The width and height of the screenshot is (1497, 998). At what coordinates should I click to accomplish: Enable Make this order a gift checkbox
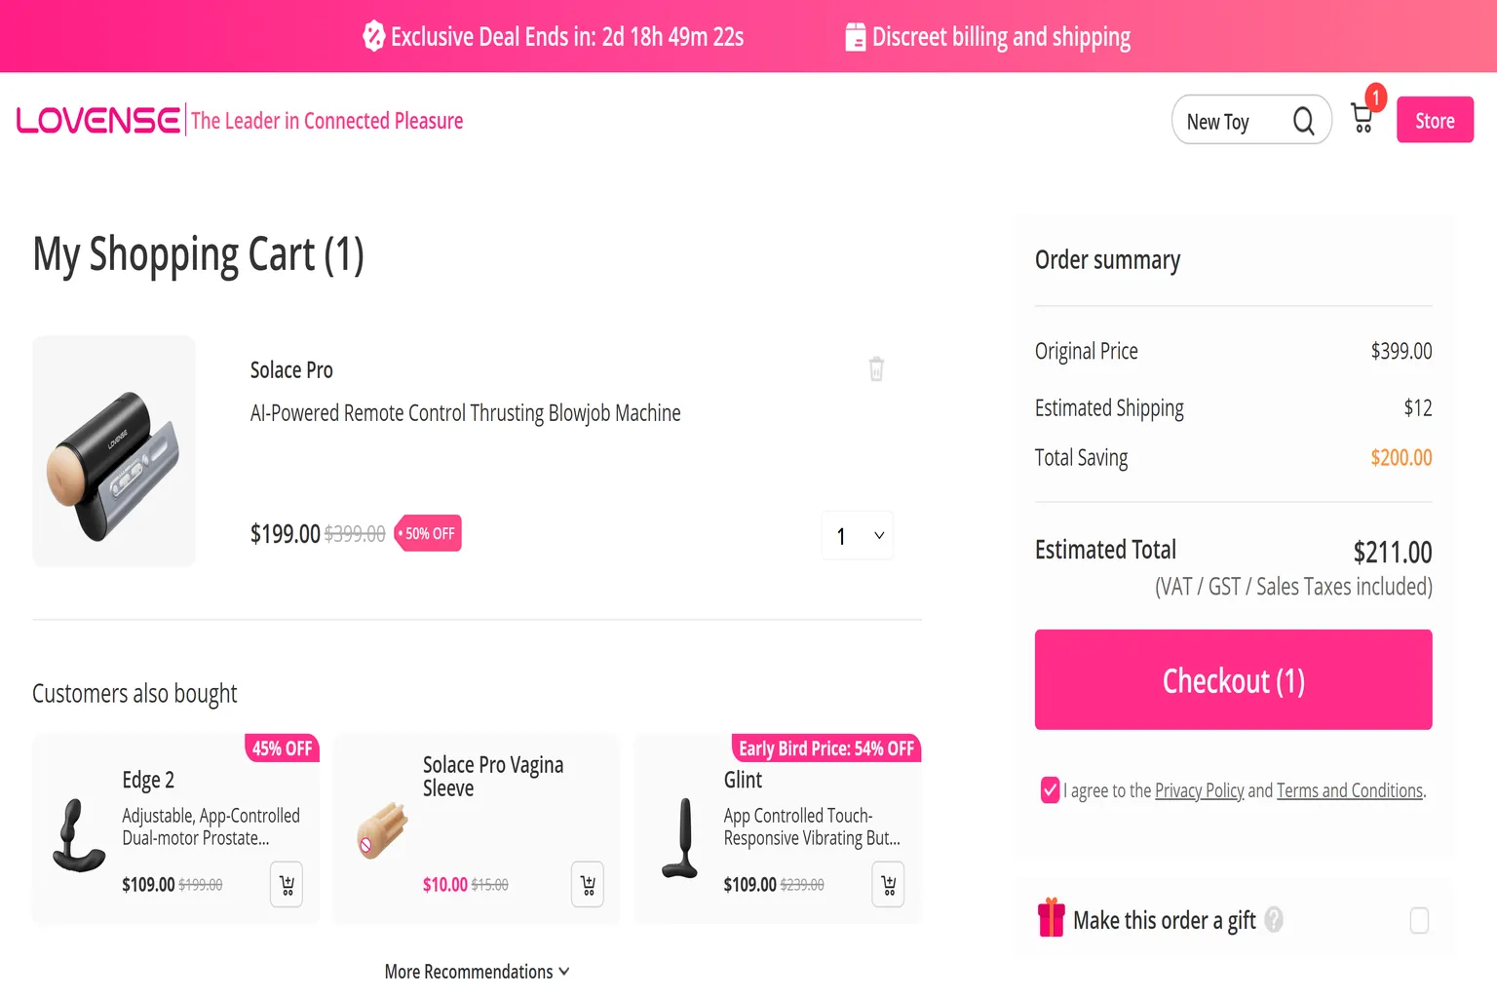1419,920
